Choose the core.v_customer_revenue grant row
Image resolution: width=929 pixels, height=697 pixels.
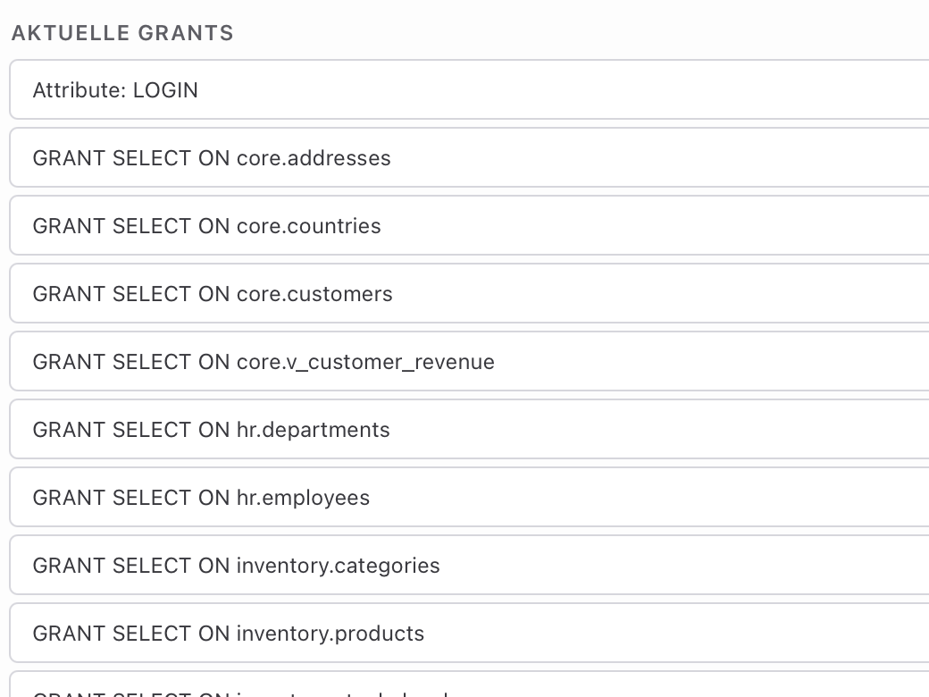coord(469,361)
